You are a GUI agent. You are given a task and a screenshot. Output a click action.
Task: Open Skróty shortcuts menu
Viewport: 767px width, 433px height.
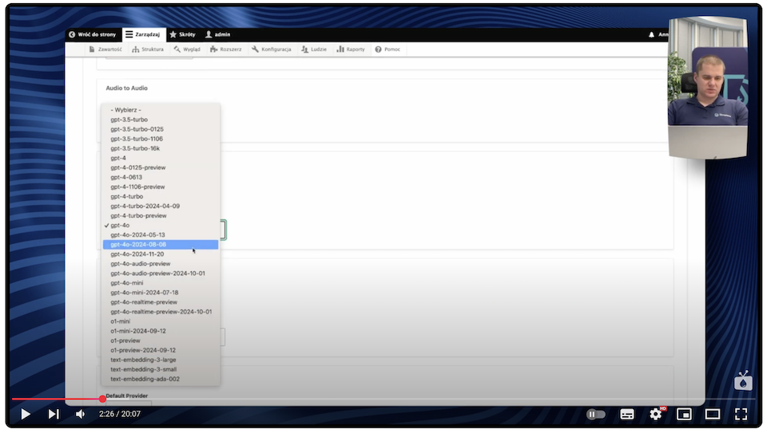pyautogui.click(x=182, y=34)
